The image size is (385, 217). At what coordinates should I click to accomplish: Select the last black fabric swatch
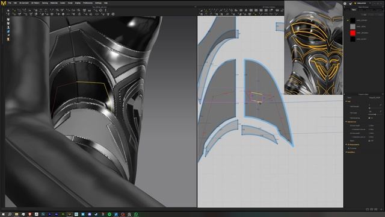(x=353, y=39)
